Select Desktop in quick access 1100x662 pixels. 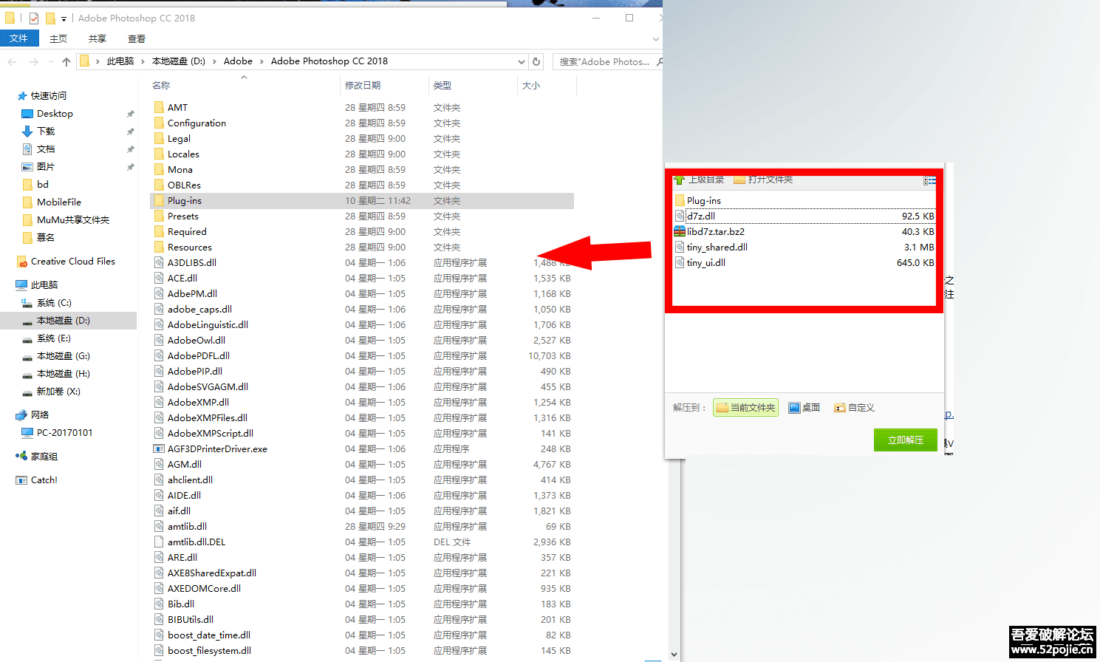[55, 114]
